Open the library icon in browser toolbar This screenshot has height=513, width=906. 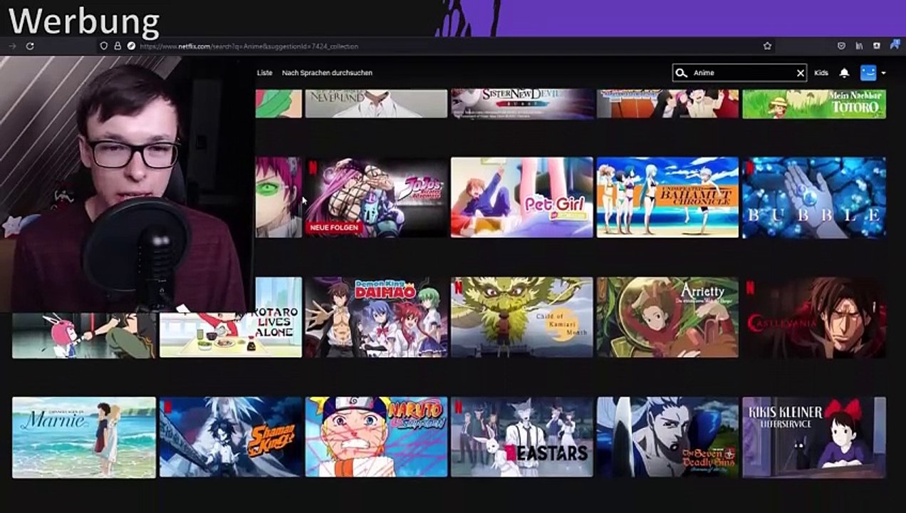click(859, 46)
